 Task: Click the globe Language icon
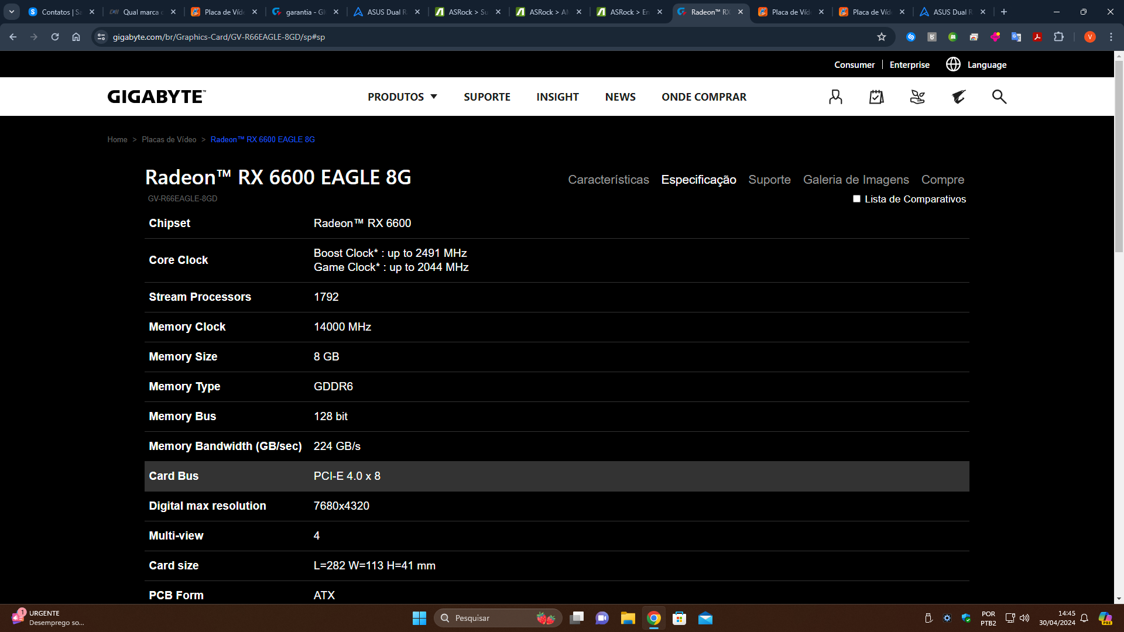click(x=953, y=64)
